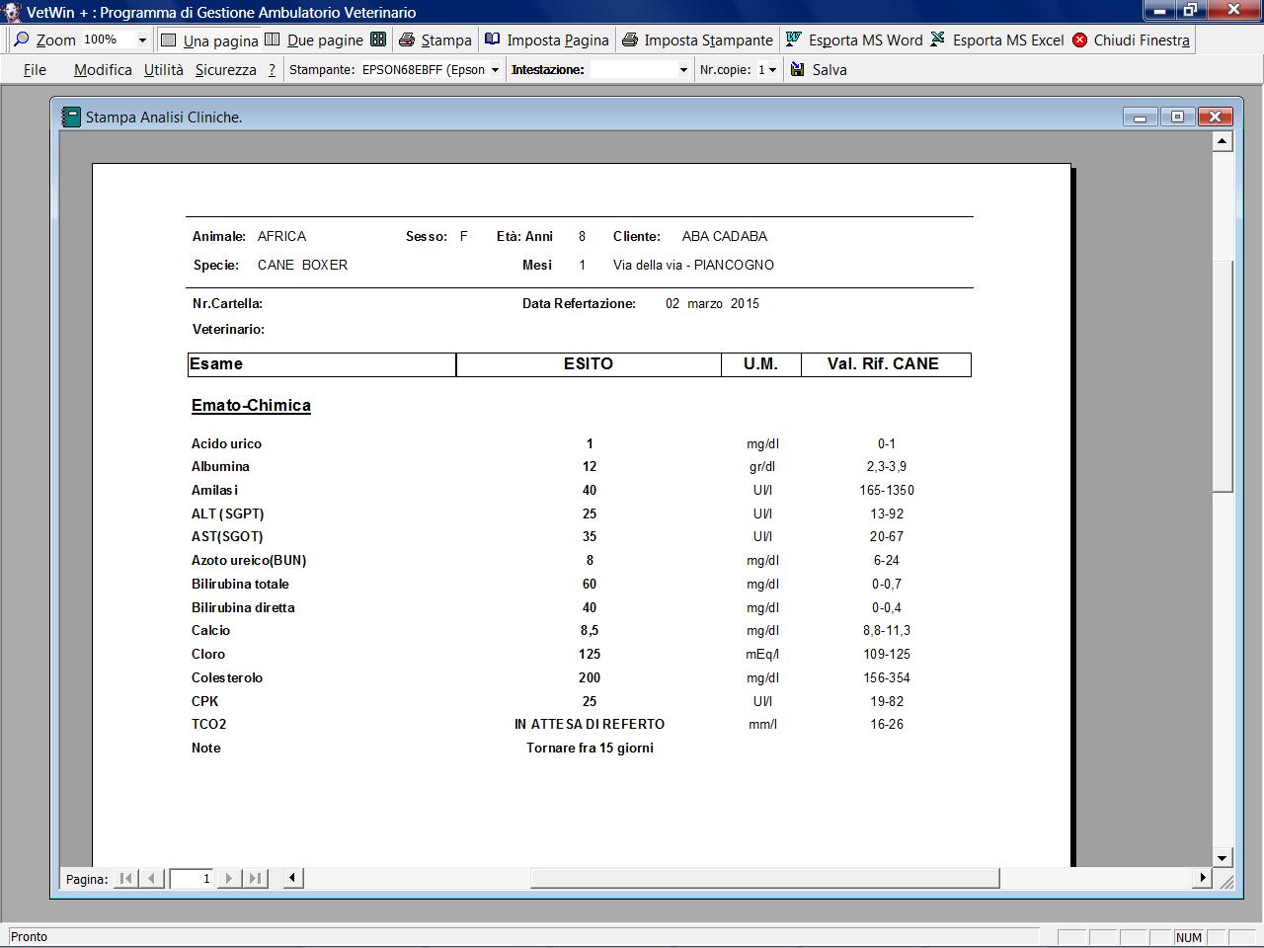Click the ESITO column header

(589, 363)
